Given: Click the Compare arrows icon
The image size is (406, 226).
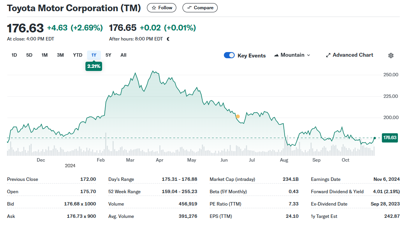Looking at the screenshot, I should [x=189, y=8].
